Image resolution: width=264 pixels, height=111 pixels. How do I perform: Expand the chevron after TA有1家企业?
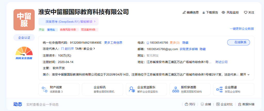94,49
